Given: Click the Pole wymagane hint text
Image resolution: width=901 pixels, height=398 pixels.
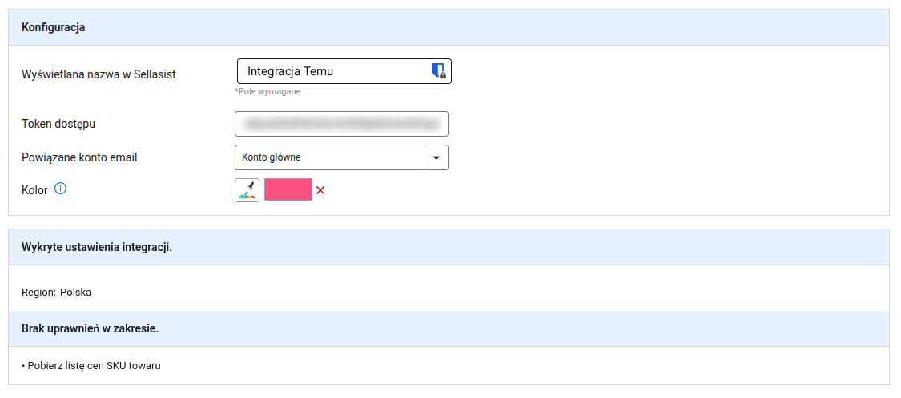Looking at the screenshot, I should (x=267, y=92).
